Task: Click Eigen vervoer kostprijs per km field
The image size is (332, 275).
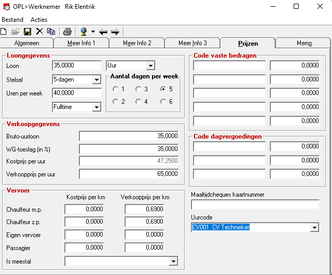Action: (x=84, y=235)
